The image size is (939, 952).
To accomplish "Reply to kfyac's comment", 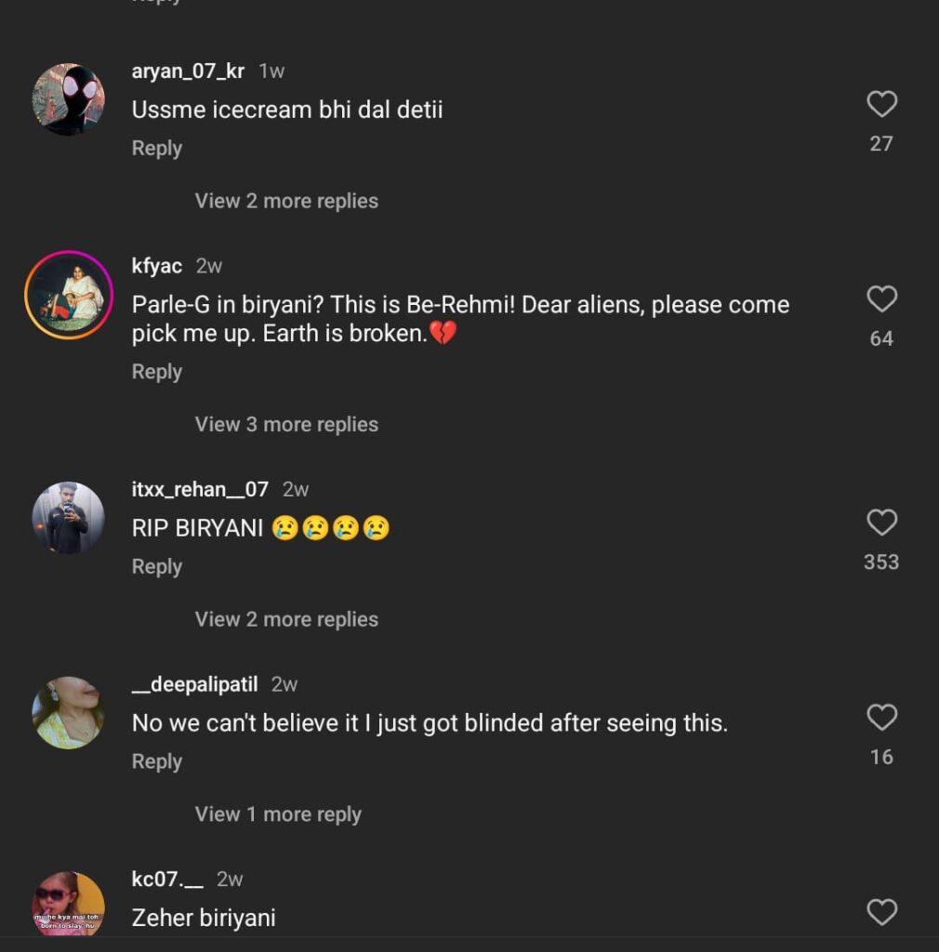I will (x=156, y=372).
